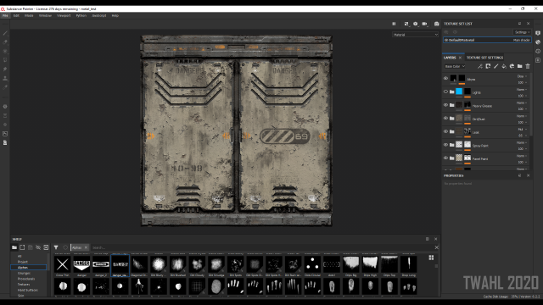Open the Settings dropdown in Texture Set List
Image resolution: width=543 pixels, height=305 pixels.
tap(522, 32)
